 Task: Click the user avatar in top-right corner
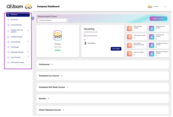coord(150,6)
